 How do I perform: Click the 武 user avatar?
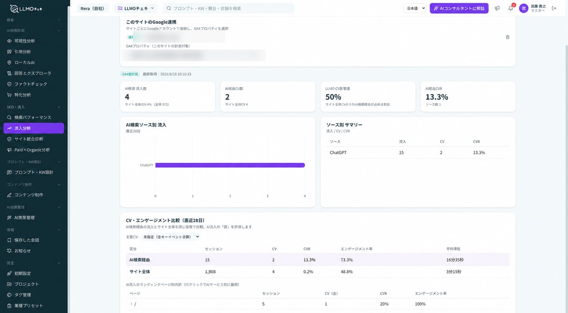(524, 8)
